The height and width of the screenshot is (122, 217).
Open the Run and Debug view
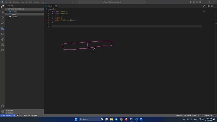pyautogui.click(x=3, y=23)
